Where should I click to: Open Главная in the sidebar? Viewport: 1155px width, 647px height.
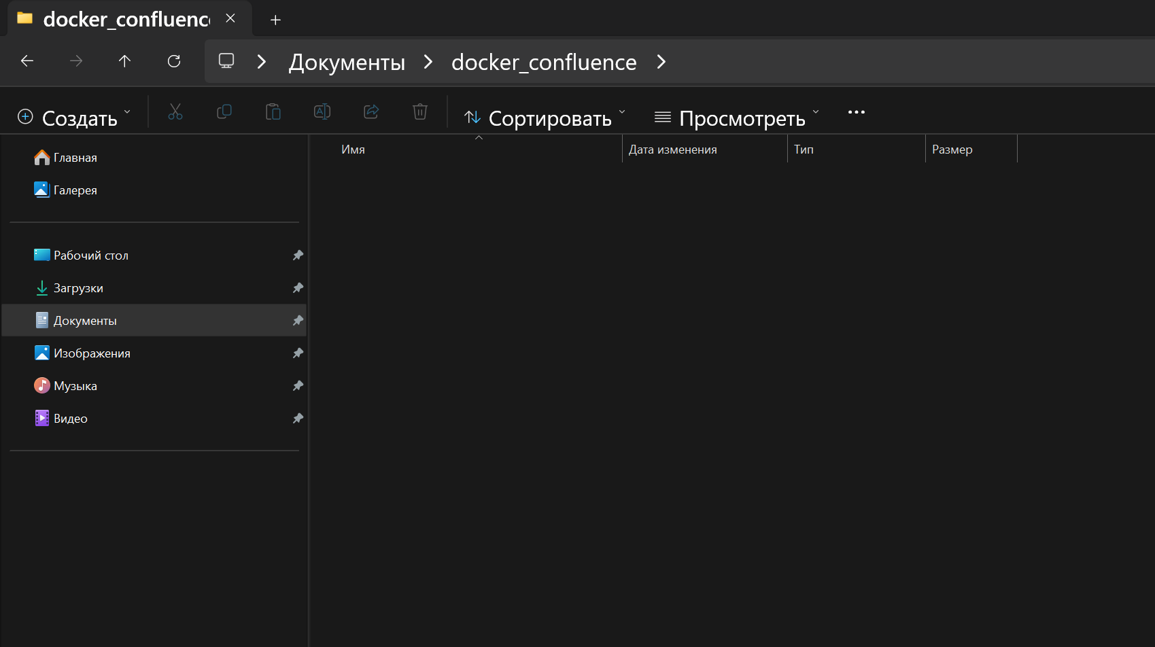pyautogui.click(x=154, y=158)
